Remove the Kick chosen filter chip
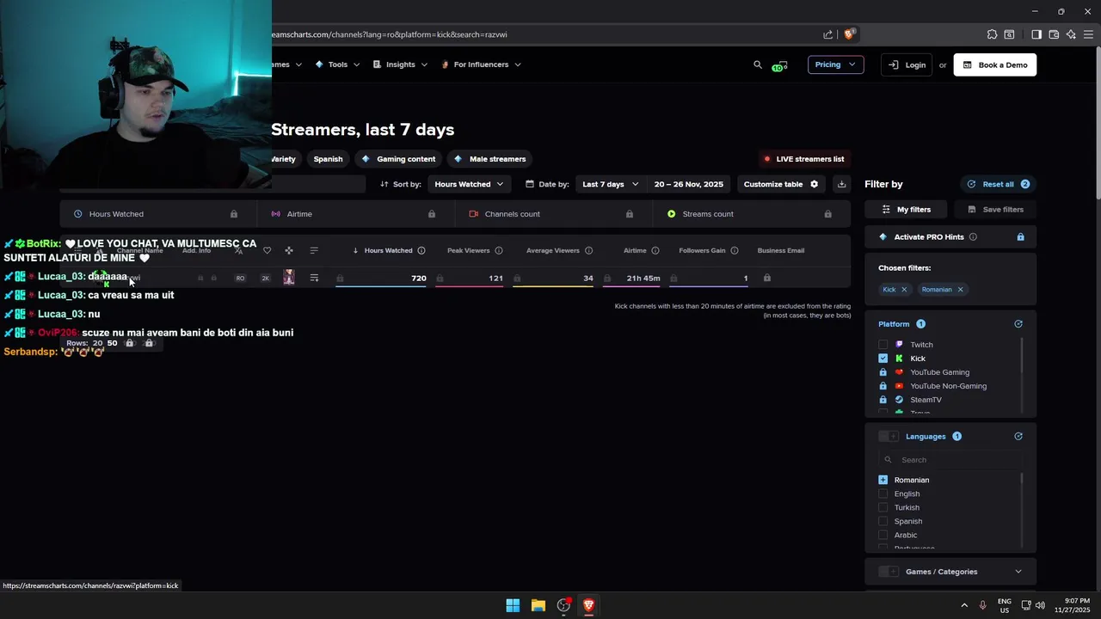The width and height of the screenshot is (1101, 619). 904,290
